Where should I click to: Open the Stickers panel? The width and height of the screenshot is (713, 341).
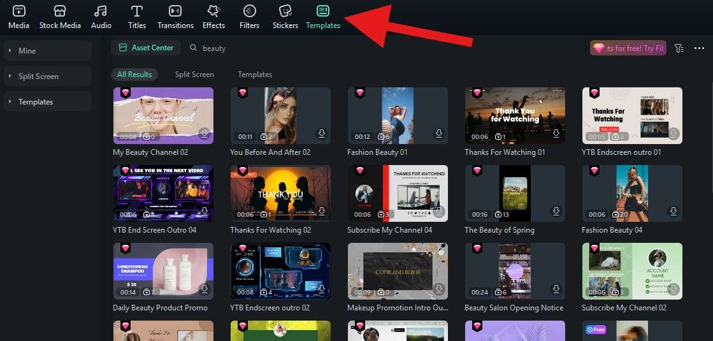click(285, 17)
